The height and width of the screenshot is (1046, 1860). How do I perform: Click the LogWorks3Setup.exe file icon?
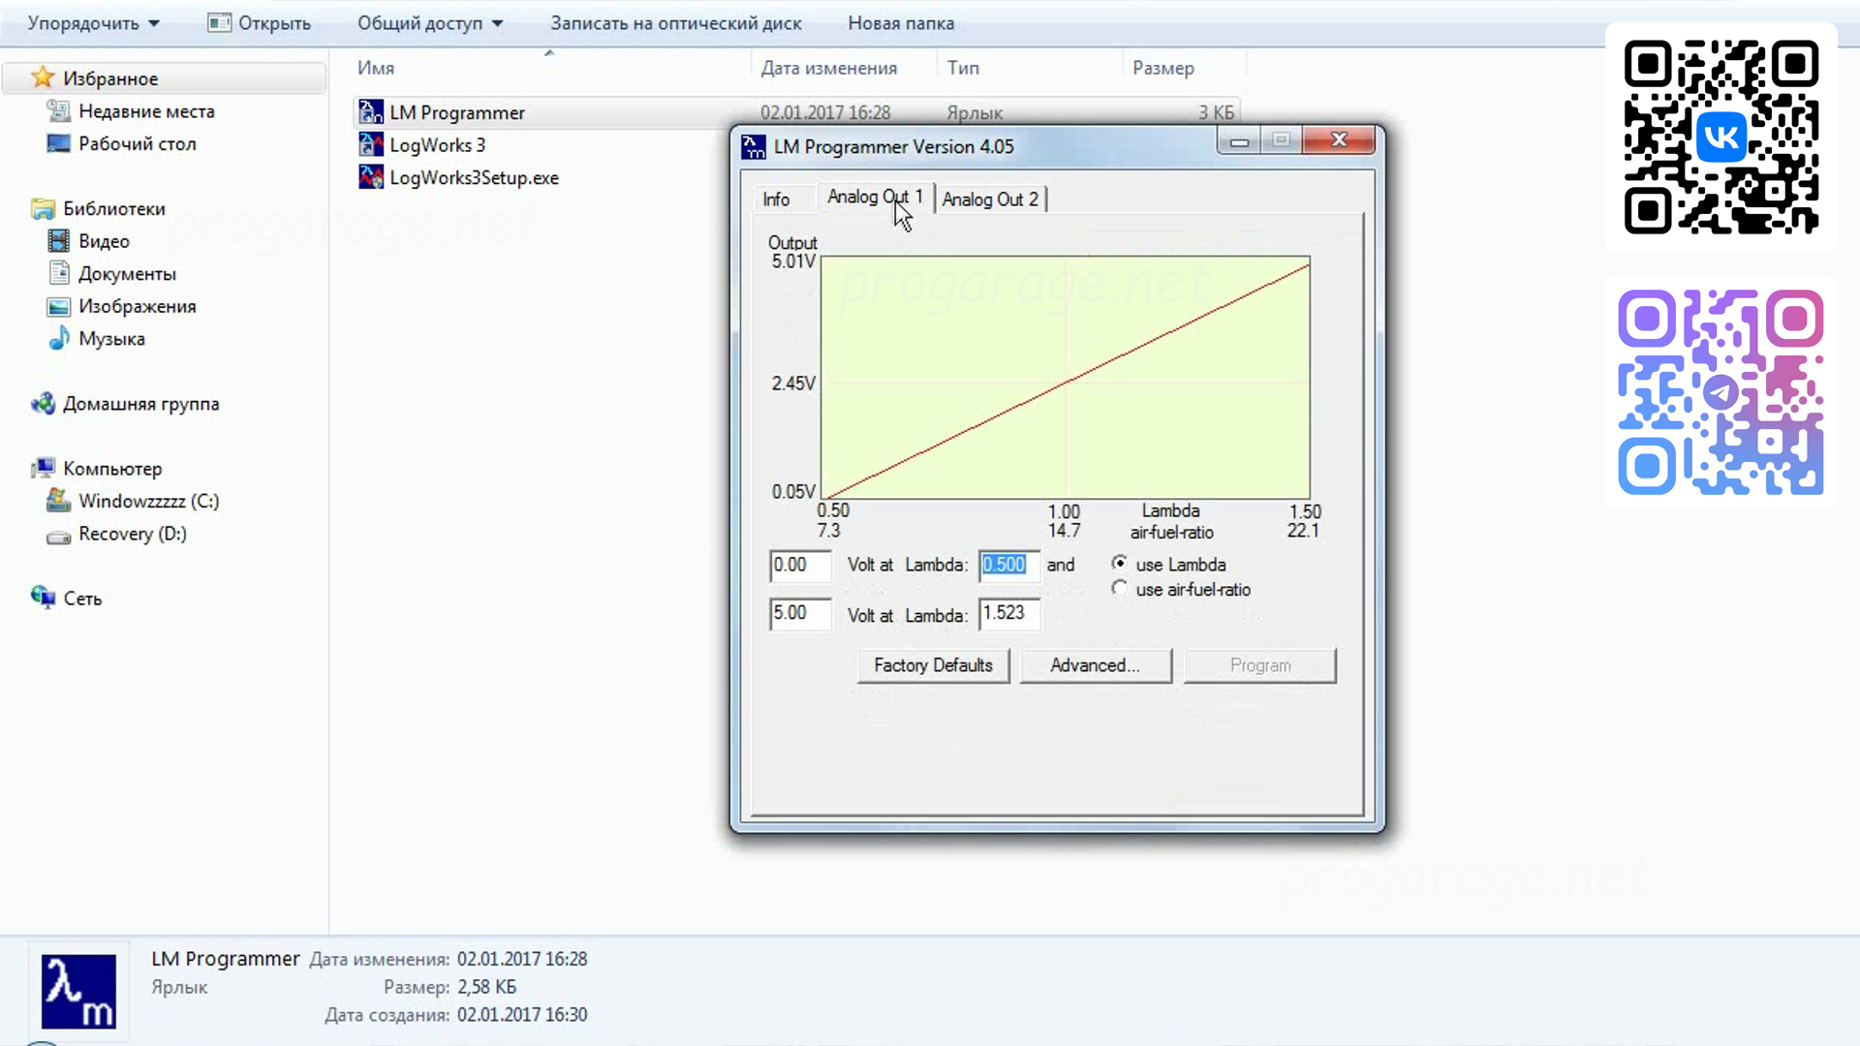(x=370, y=177)
